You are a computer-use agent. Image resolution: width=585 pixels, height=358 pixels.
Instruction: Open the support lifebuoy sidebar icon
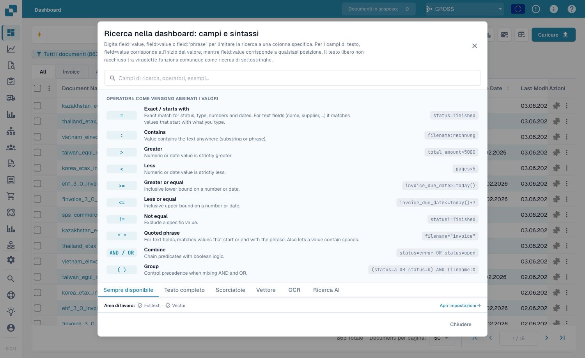[11, 295]
